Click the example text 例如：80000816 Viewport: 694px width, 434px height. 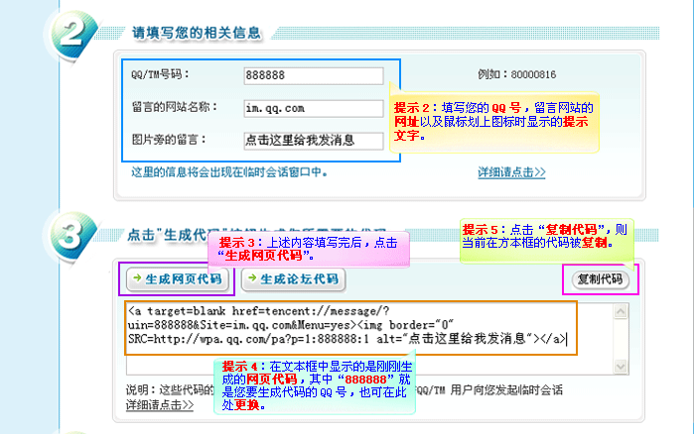pos(516,75)
